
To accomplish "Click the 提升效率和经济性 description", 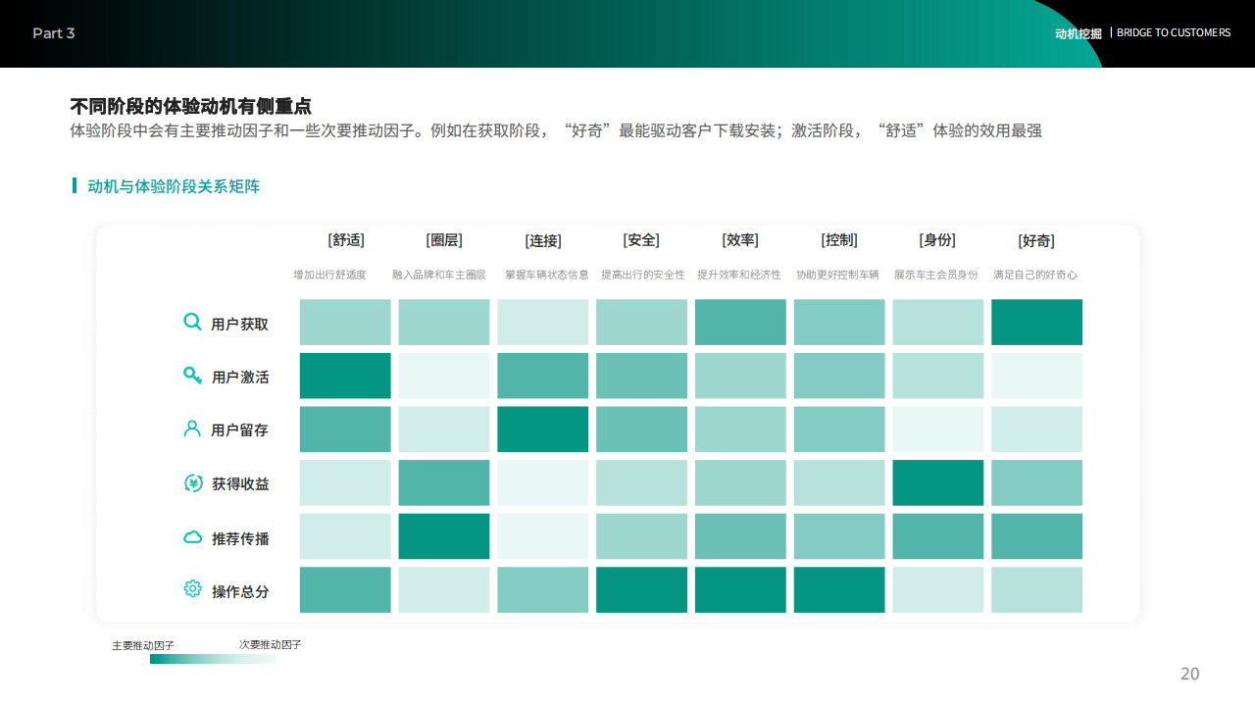I will [x=739, y=276].
